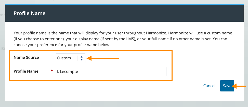The width and height of the screenshot is (248, 107).
Task: Cancel the Profile Name dialog
Action: (x=209, y=86)
